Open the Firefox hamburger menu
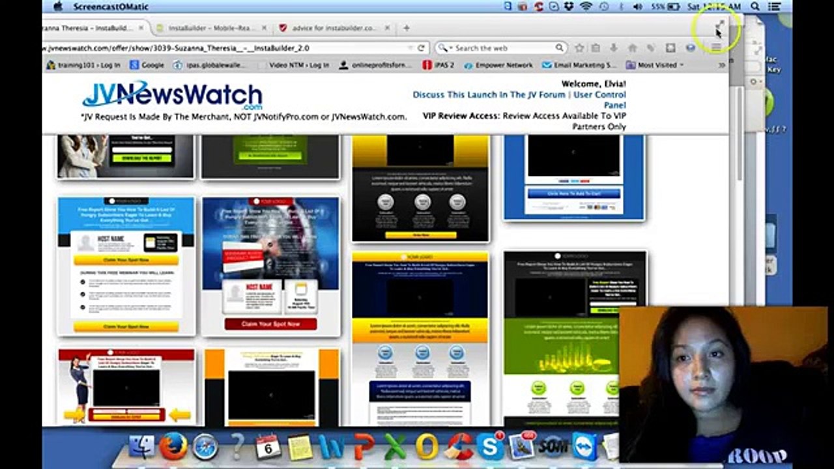Screen dimensions: 834x469 (x=715, y=48)
